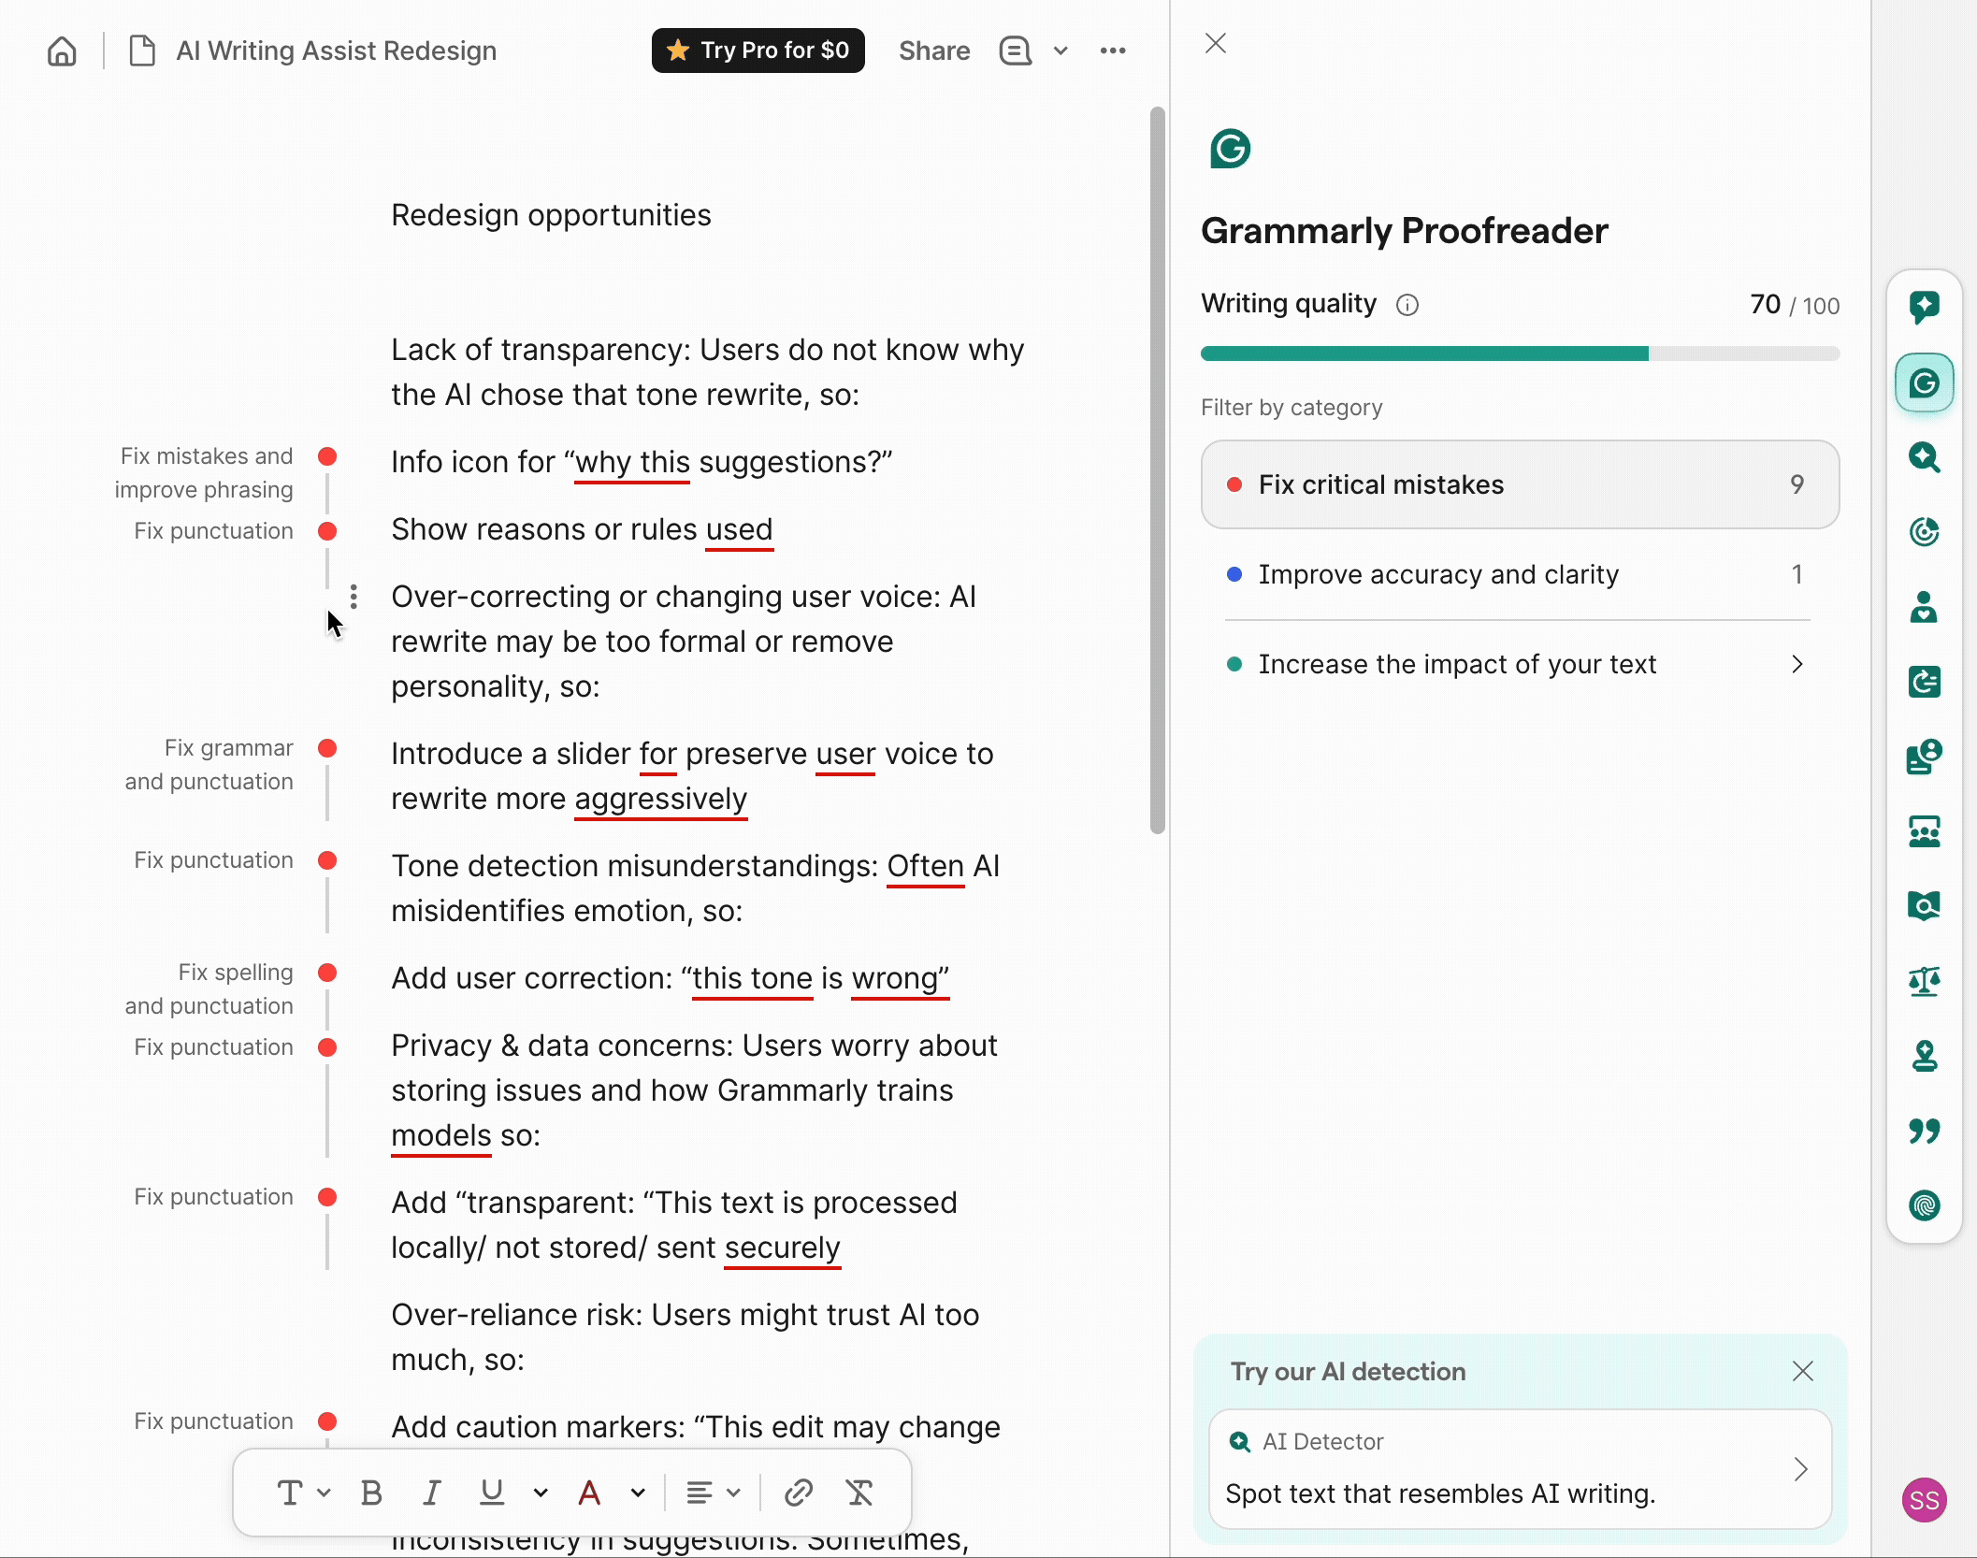Insert a link from formatting toolbar
This screenshot has width=1977, height=1558.
798,1493
